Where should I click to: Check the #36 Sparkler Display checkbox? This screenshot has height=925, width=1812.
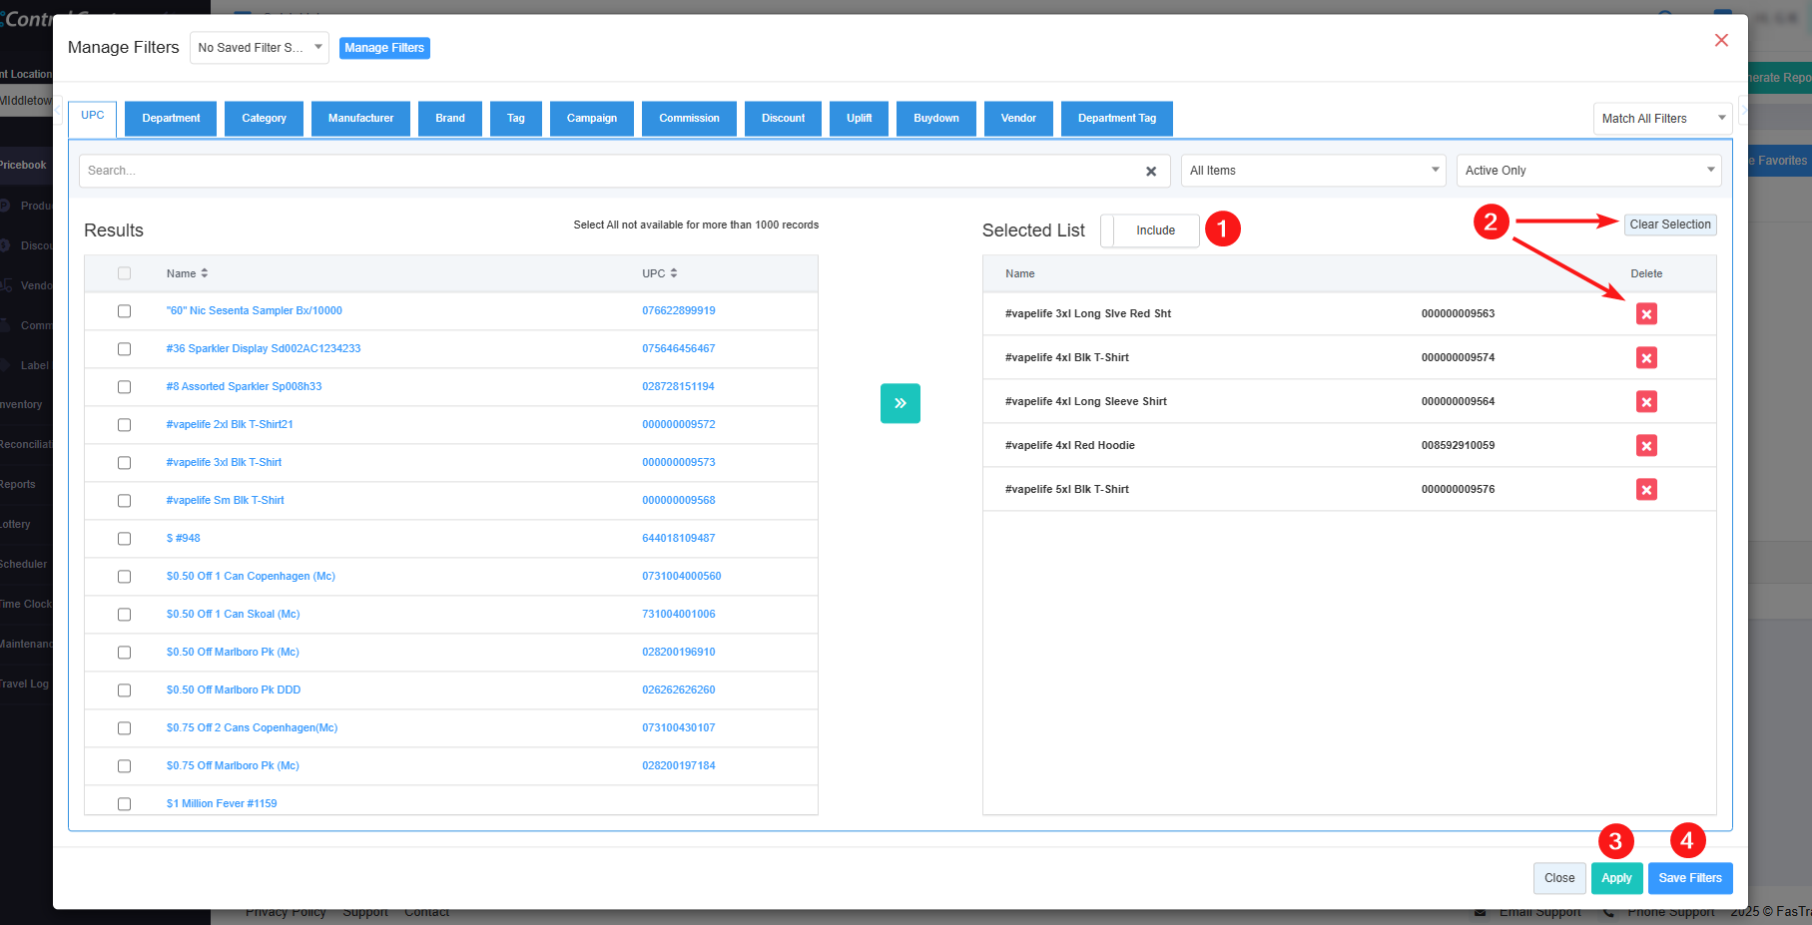coord(125,349)
